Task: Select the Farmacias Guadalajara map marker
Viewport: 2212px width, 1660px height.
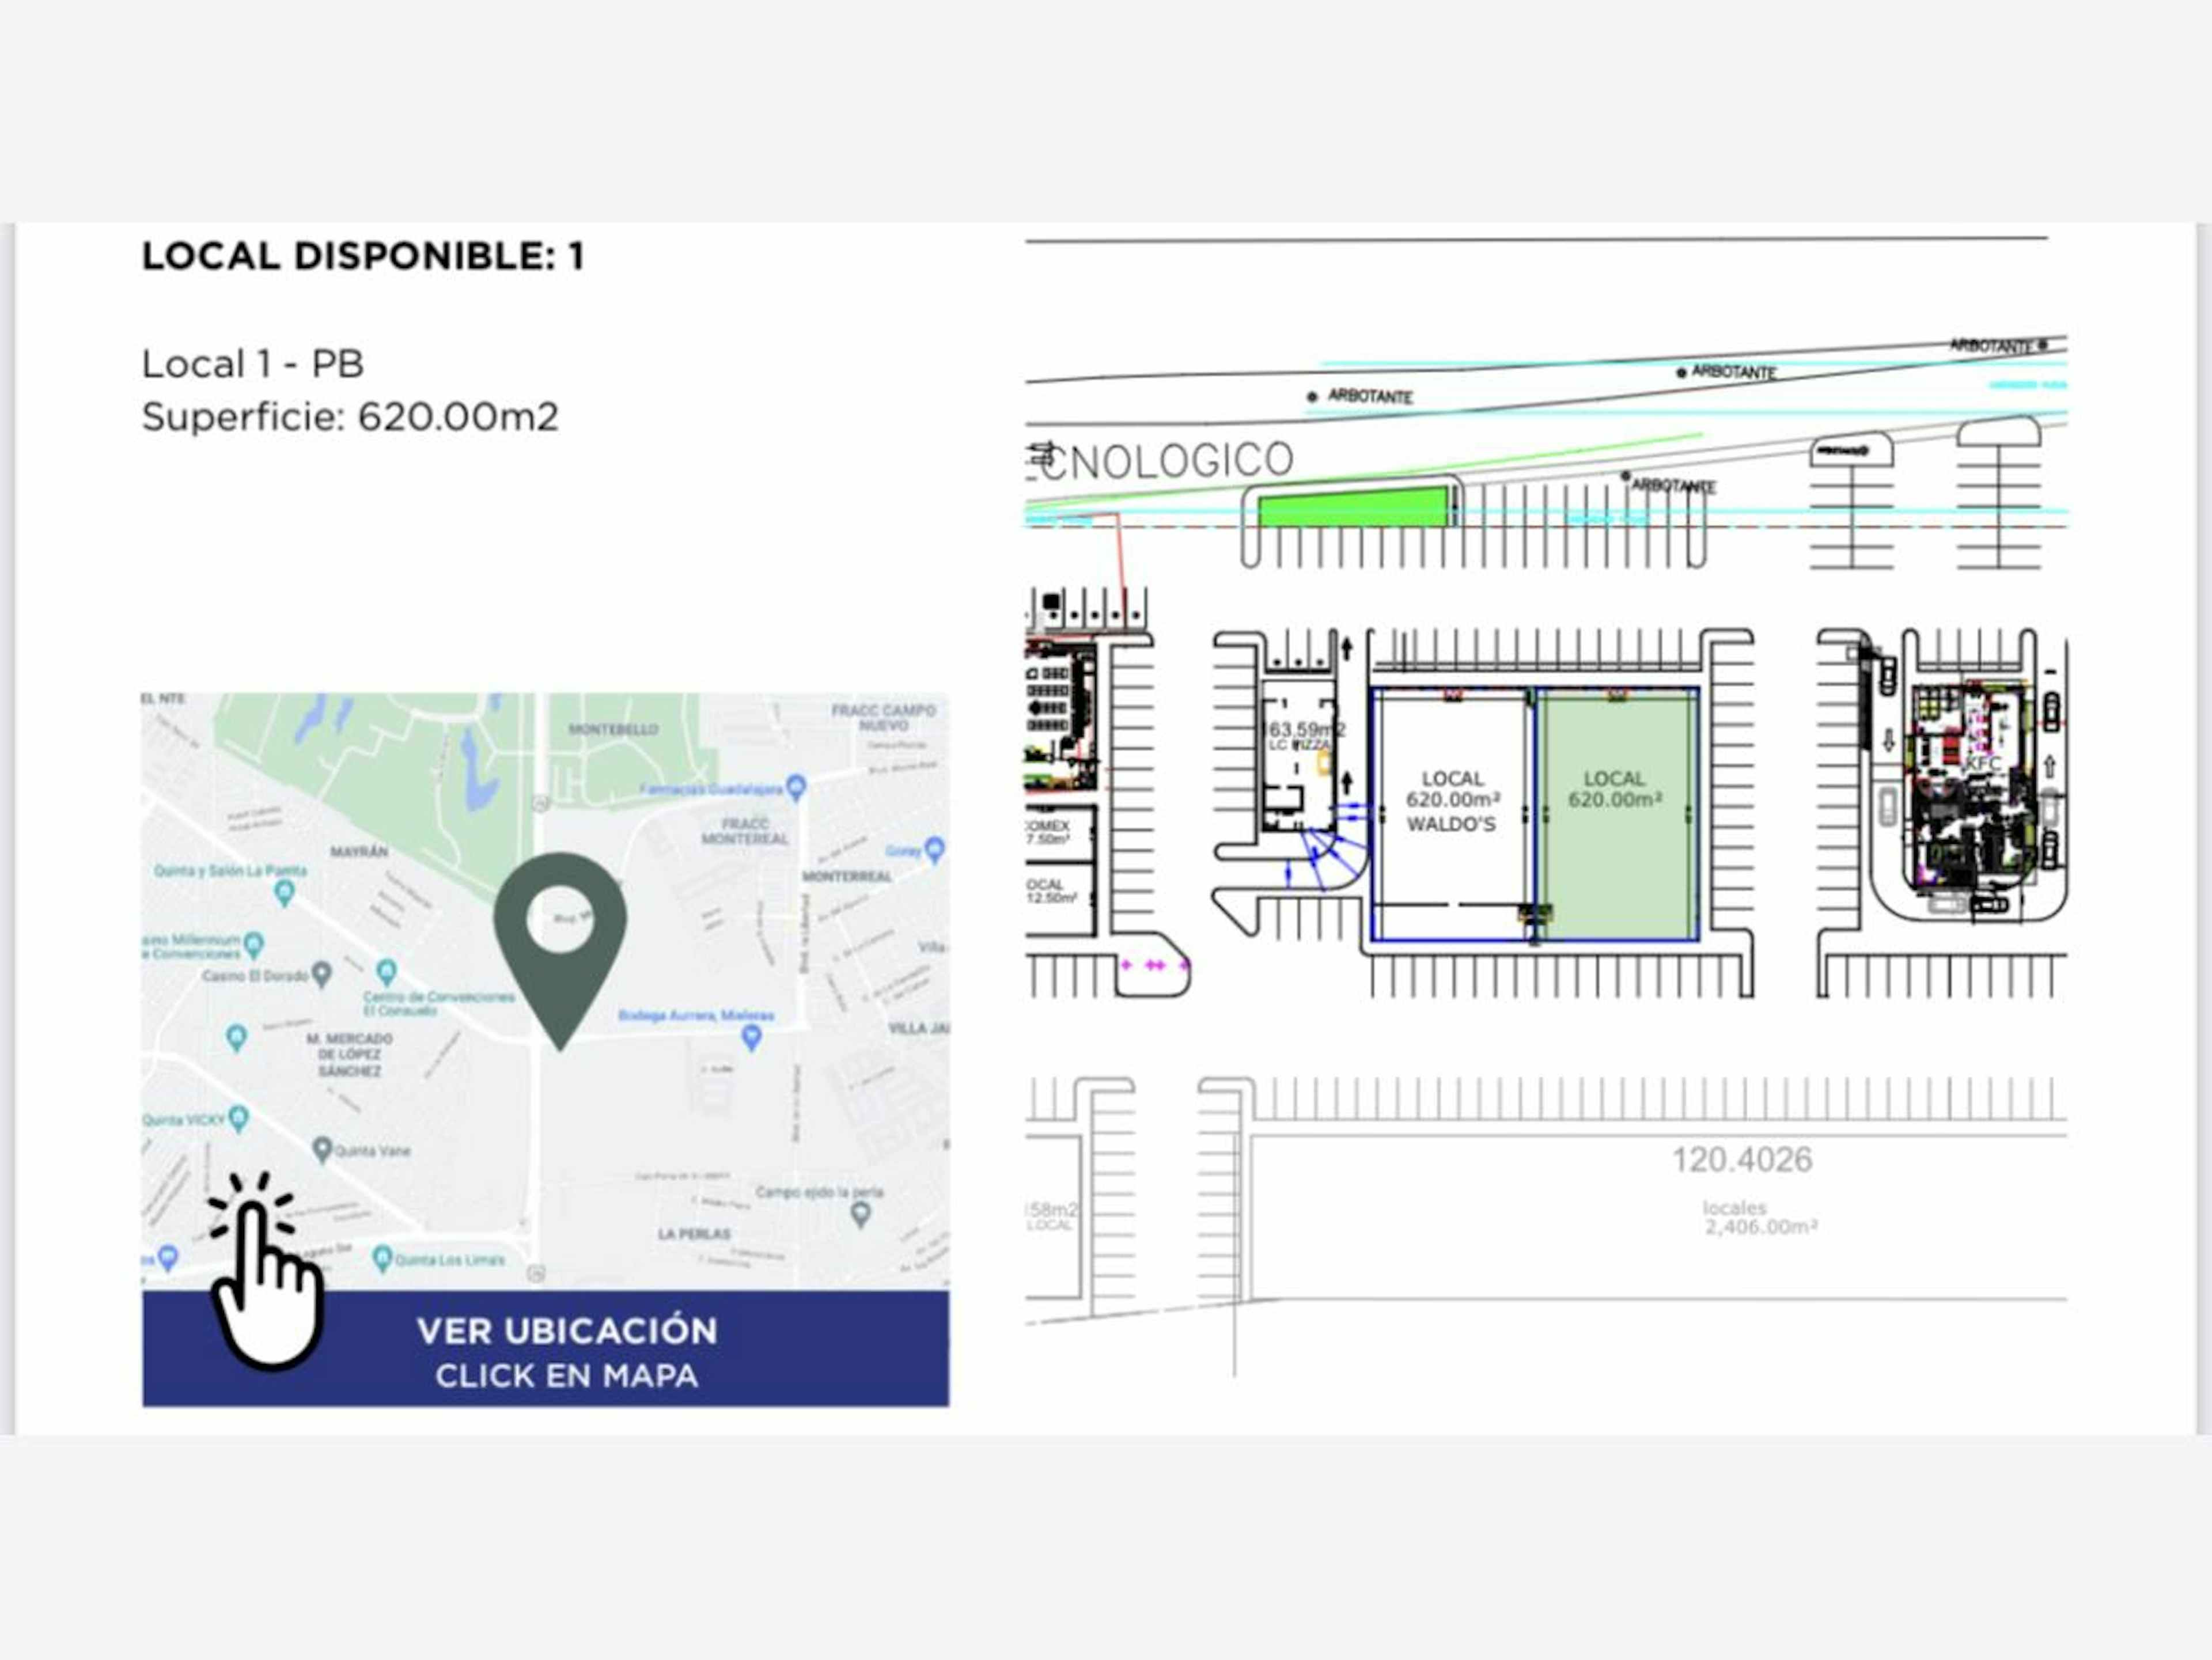Action: point(796,787)
